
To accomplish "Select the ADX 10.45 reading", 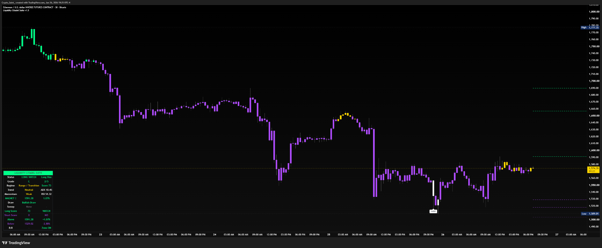I will (x=46, y=190).
